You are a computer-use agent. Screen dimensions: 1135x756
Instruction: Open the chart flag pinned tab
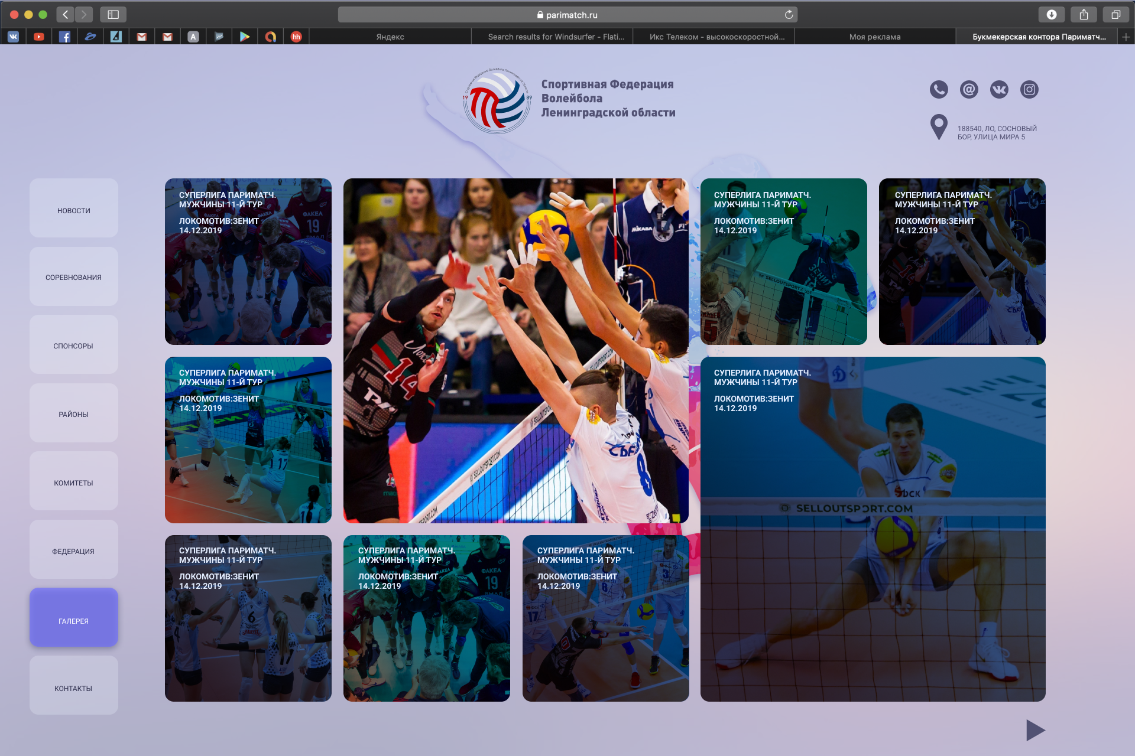[x=219, y=37]
